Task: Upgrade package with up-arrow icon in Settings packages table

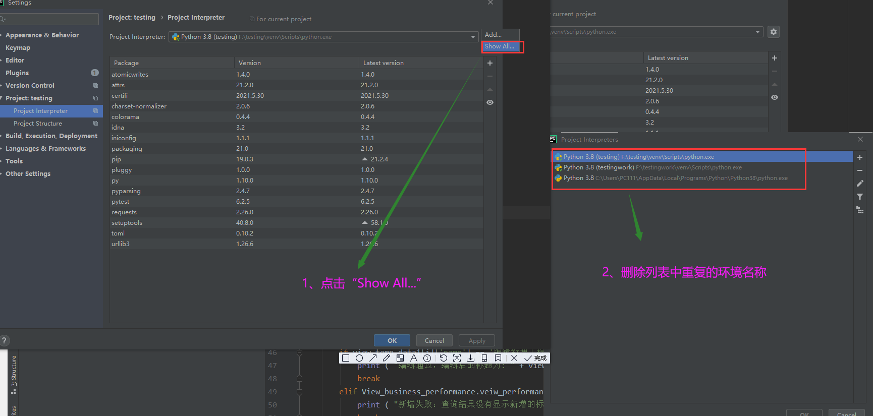Action: (490, 89)
